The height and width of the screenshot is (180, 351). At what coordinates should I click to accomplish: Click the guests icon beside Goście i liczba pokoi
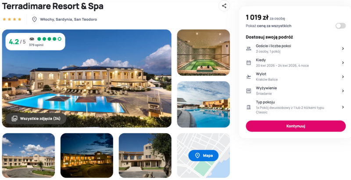click(248, 49)
